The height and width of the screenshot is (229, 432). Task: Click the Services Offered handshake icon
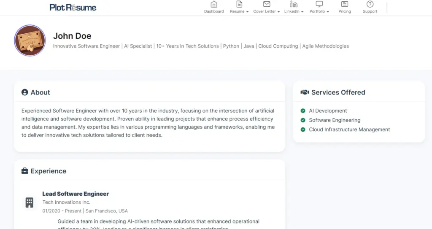[x=305, y=92]
